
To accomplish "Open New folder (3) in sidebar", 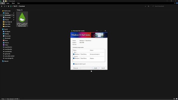I will pyautogui.click(x=8, y=22).
